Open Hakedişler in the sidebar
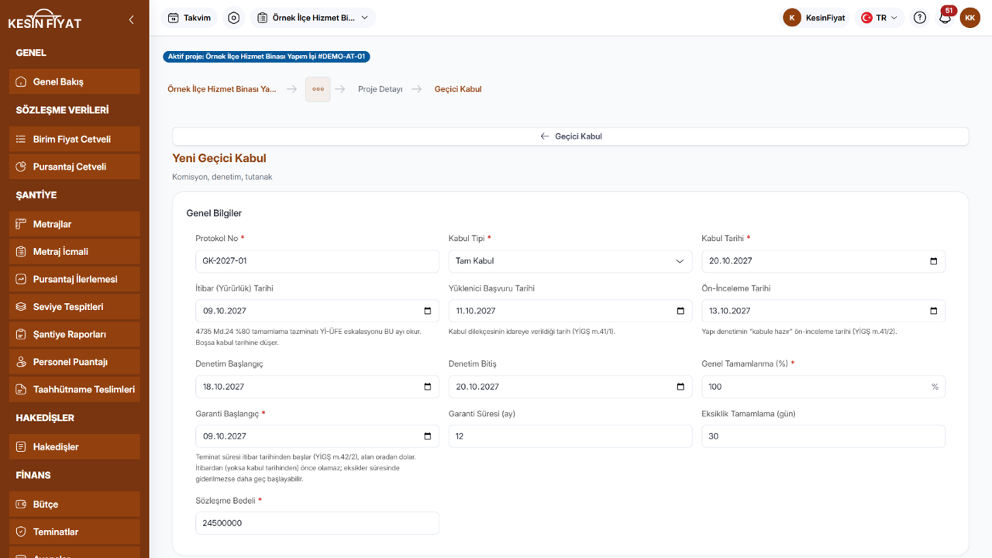992x558 pixels. [x=74, y=446]
